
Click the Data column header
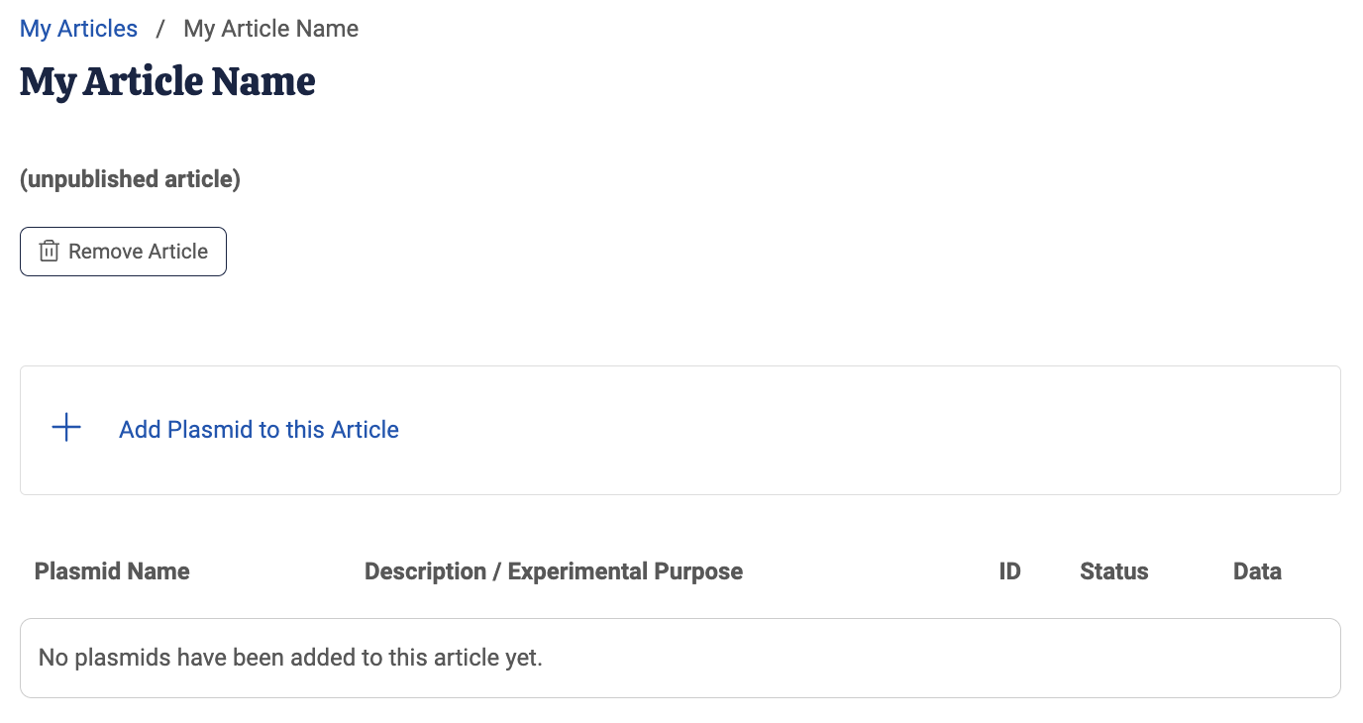coord(1256,570)
